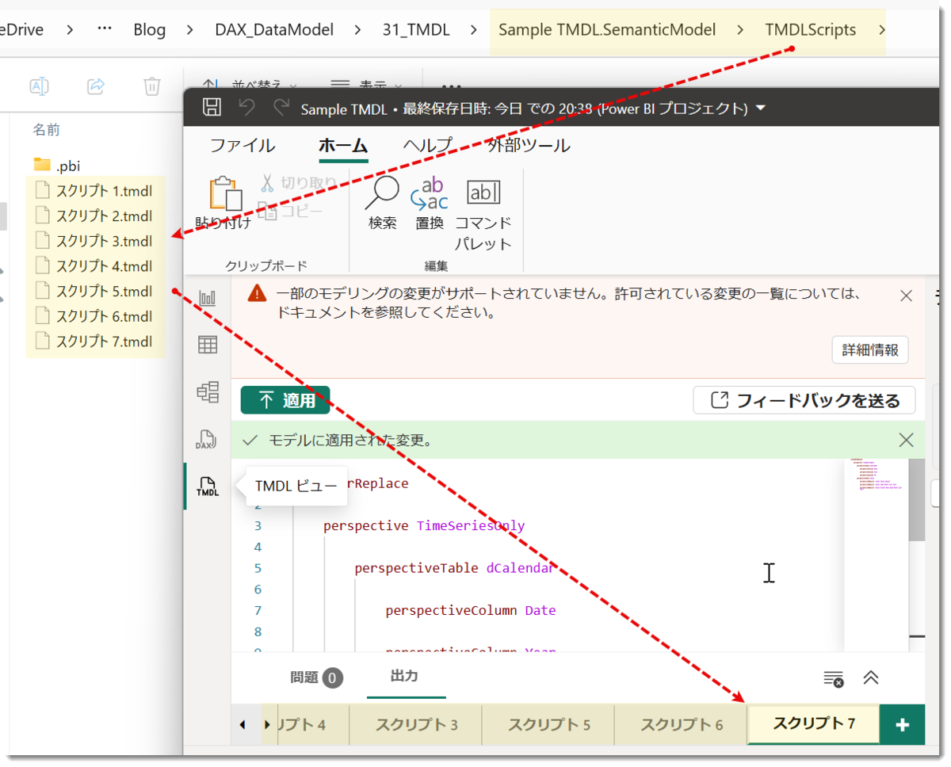951x767 pixels.
Task: Select the 外部ツール ribbon tab
Action: [x=529, y=146]
